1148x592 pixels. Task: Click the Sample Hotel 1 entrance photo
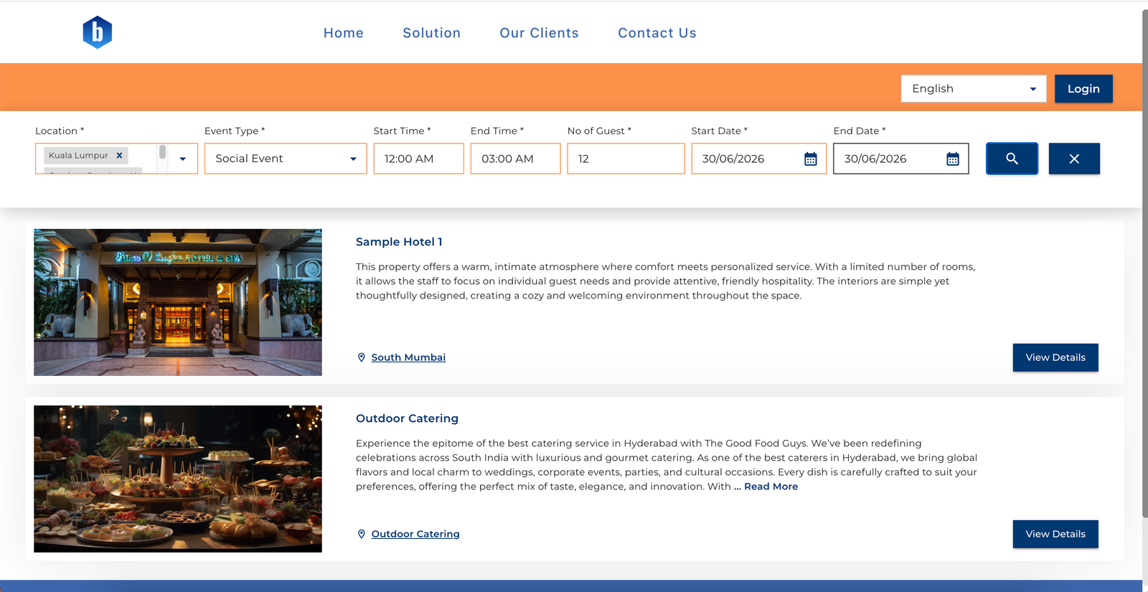click(x=178, y=302)
